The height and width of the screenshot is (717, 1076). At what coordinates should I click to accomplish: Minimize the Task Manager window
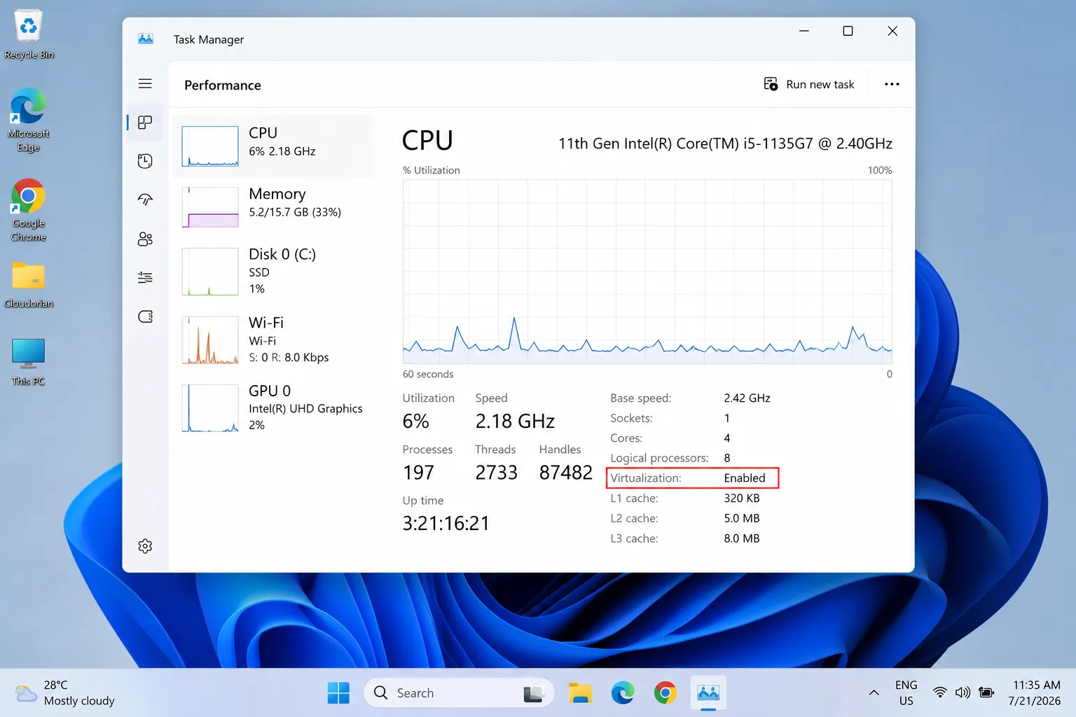point(804,31)
